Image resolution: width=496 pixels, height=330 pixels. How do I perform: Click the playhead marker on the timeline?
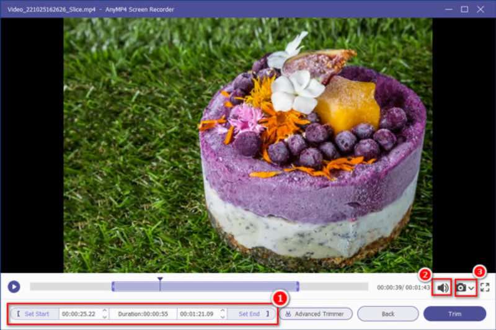(160, 281)
